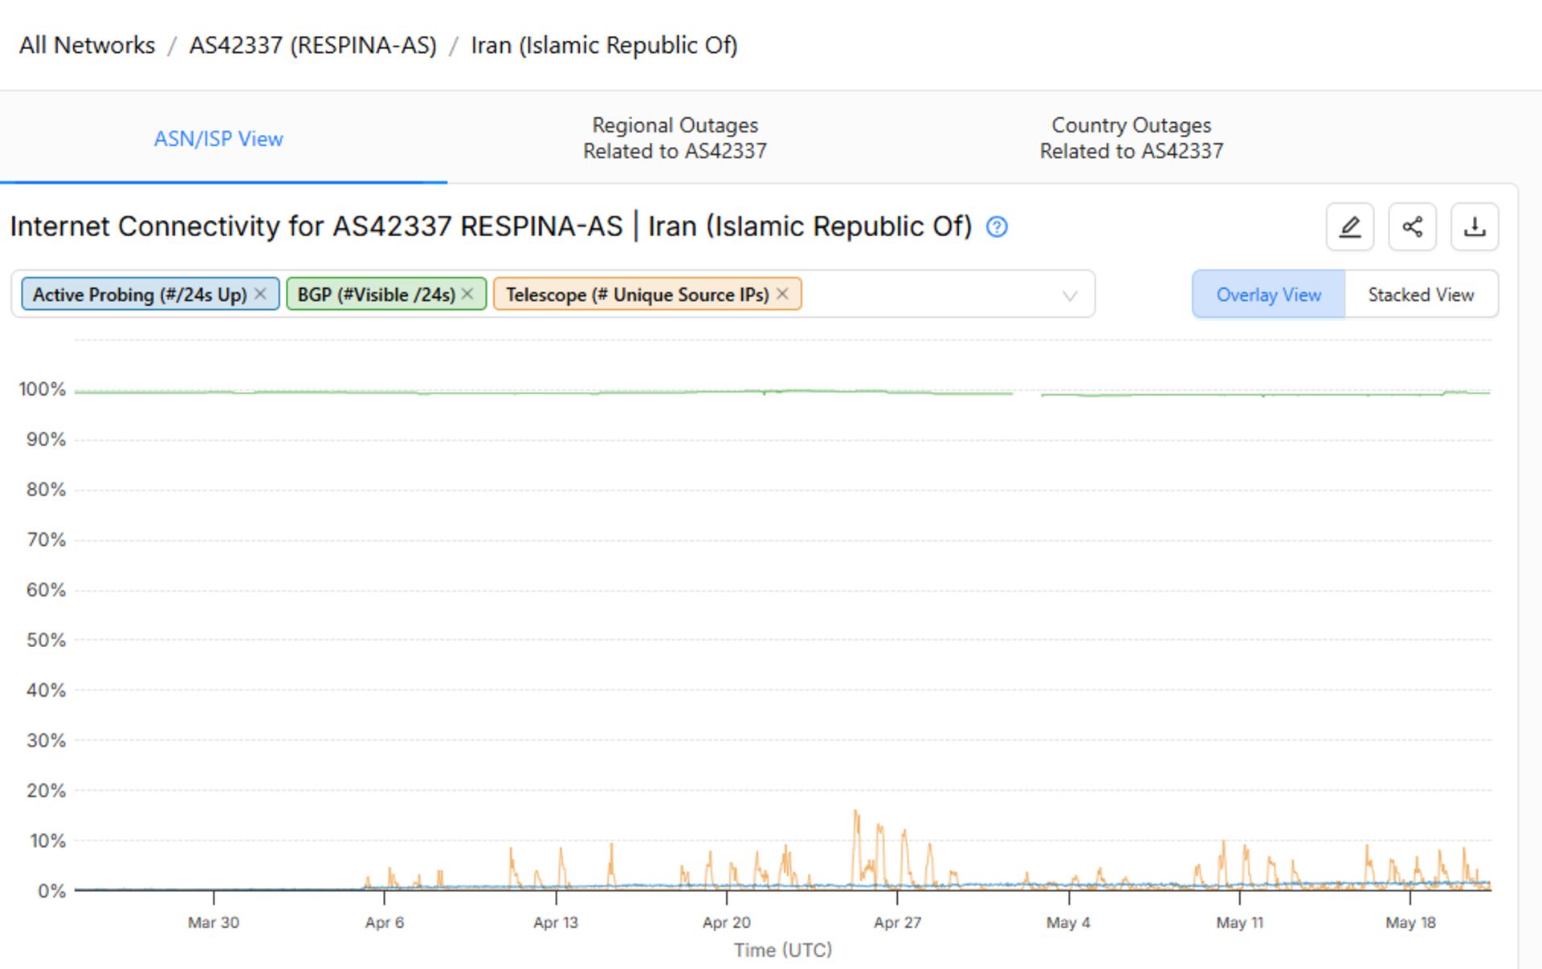Click the Apr 27 tick on time axis
1542x969 pixels.
[x=897, y=922]
